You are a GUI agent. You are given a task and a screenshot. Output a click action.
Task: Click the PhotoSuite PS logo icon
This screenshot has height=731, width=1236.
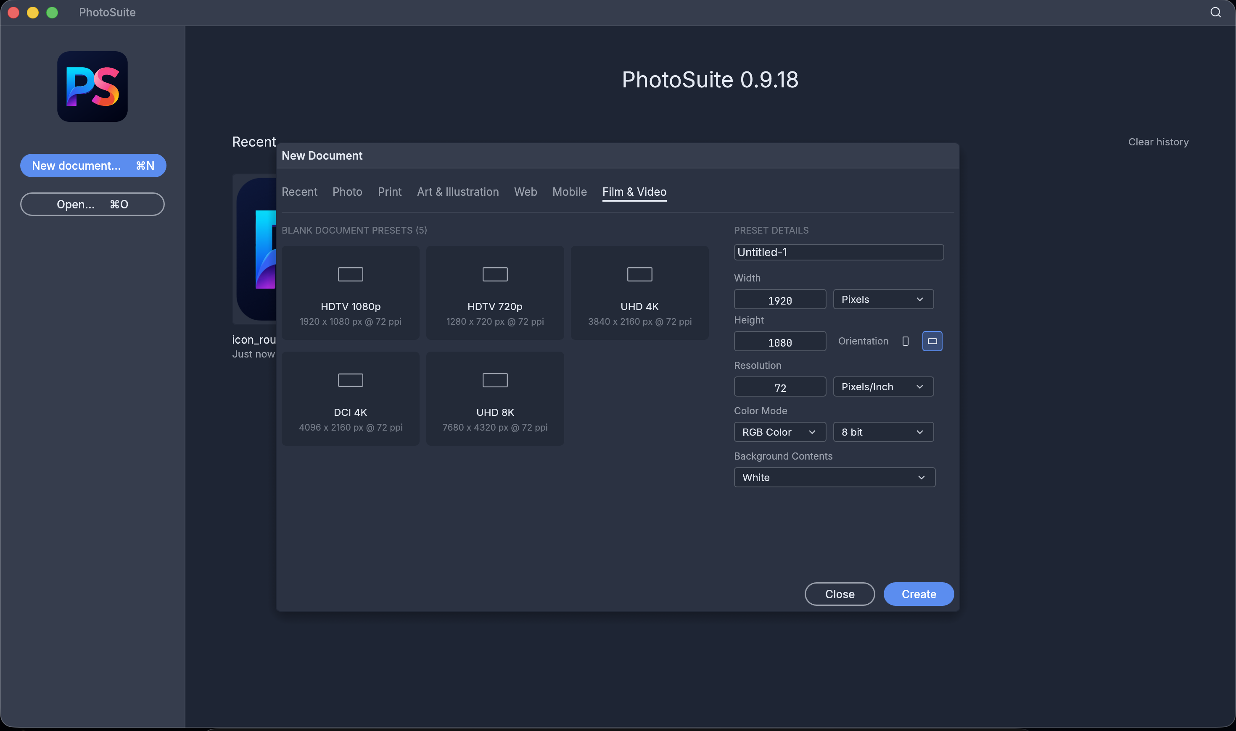coord(92,87)
